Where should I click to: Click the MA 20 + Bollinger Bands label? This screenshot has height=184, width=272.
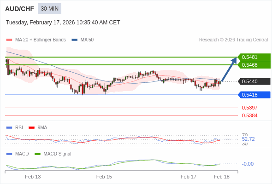[x=41, y=40]
